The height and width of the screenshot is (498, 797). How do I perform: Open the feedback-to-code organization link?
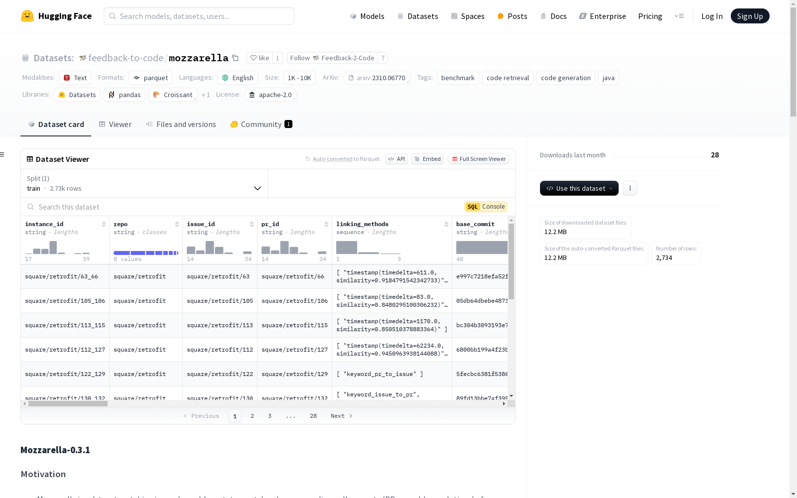pyautogui.click(x=126, y=58)
